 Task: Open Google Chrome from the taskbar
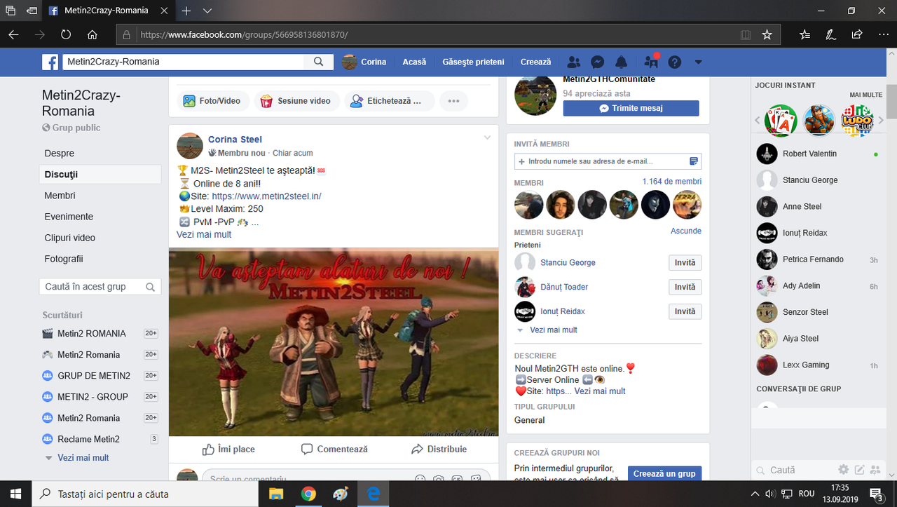tap(308, 494)
